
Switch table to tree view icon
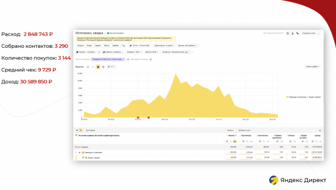tap(81, 130)
